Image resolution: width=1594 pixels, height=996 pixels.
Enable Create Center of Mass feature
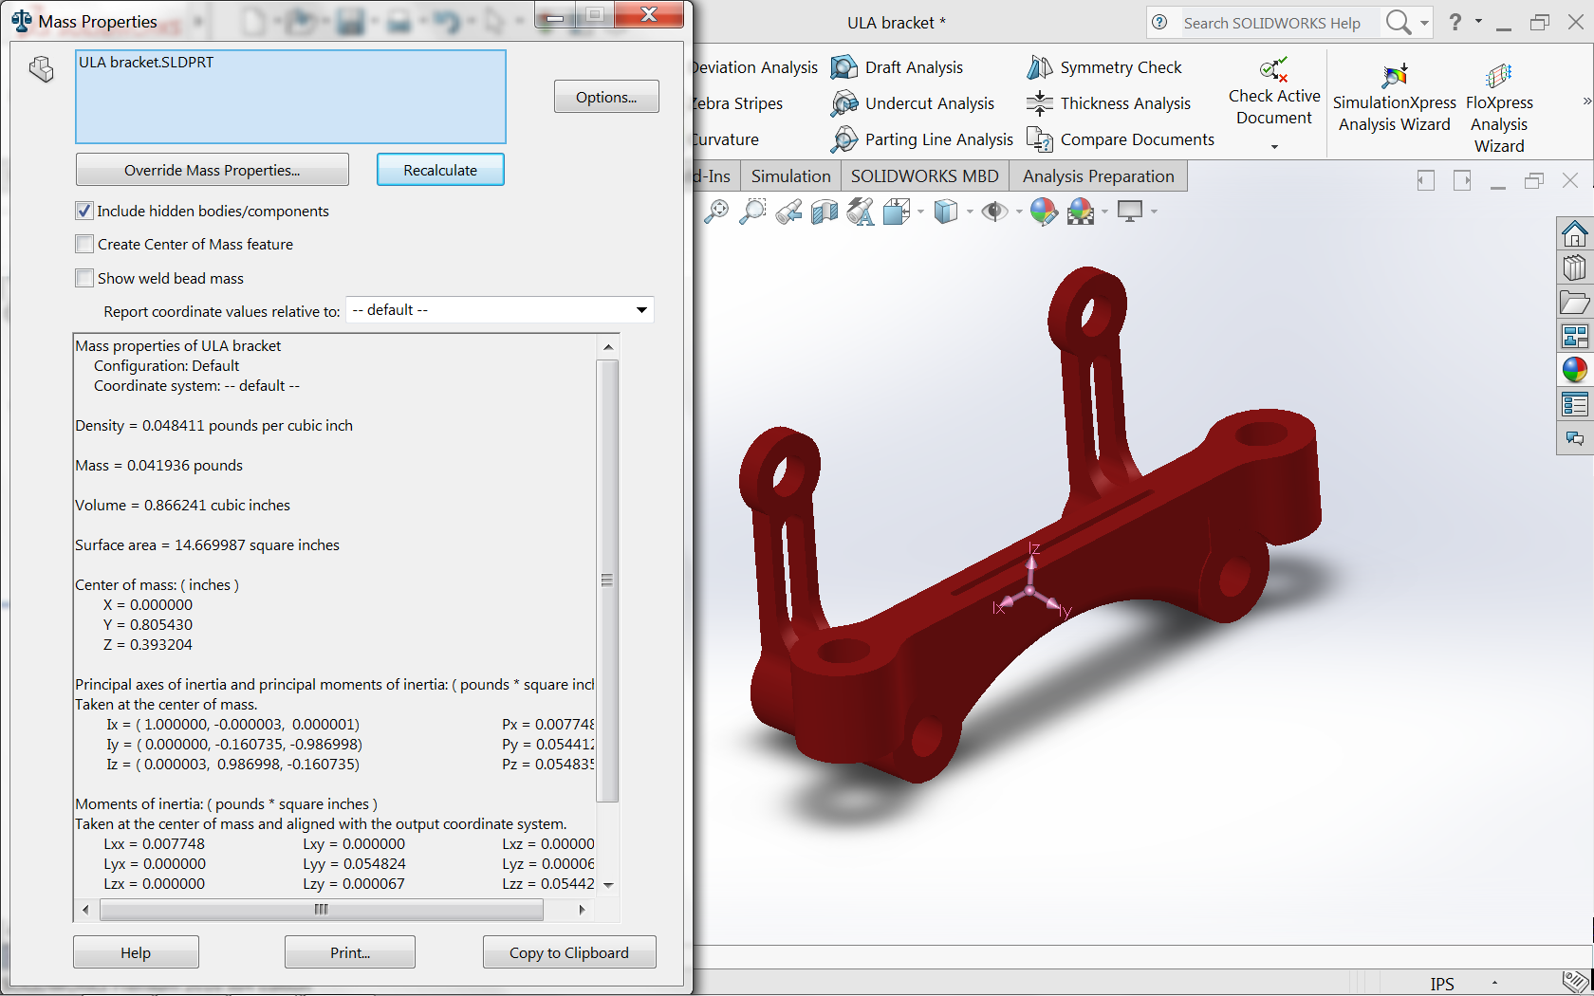coord(84,244)
